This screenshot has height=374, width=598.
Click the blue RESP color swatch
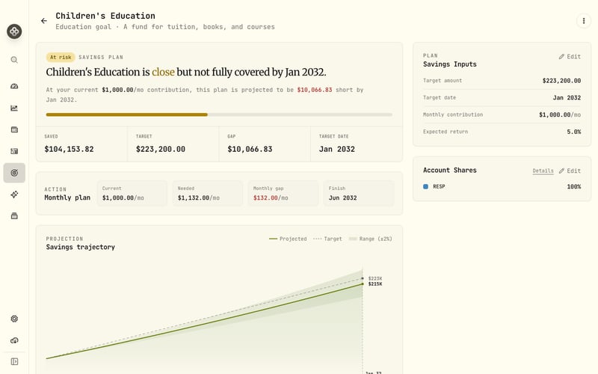(425, 186)
